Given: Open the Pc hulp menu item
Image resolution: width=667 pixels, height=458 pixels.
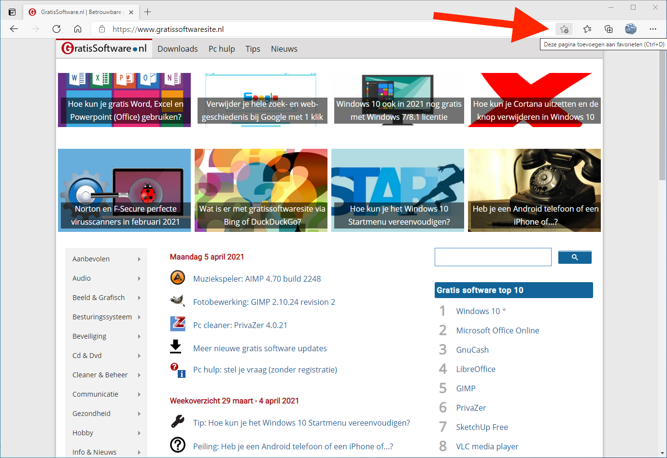Looking at the screenshot, I should pos(221,49).
